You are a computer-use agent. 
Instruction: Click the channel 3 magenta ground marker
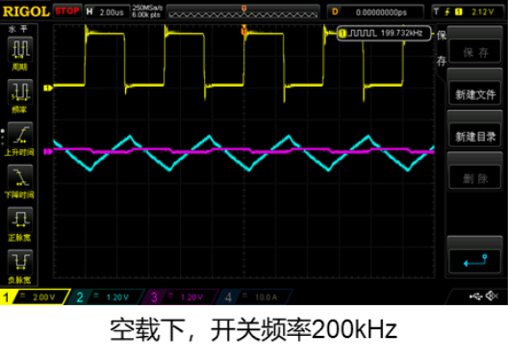point(48,151)
